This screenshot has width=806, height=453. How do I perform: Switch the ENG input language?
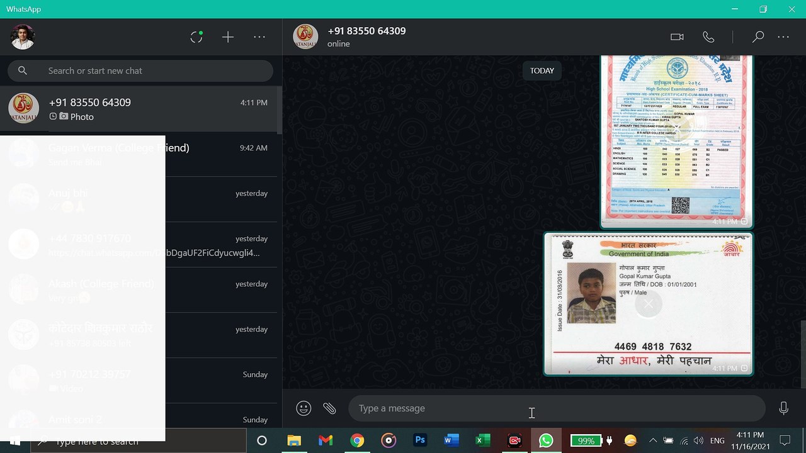click(x=717, y=440)
